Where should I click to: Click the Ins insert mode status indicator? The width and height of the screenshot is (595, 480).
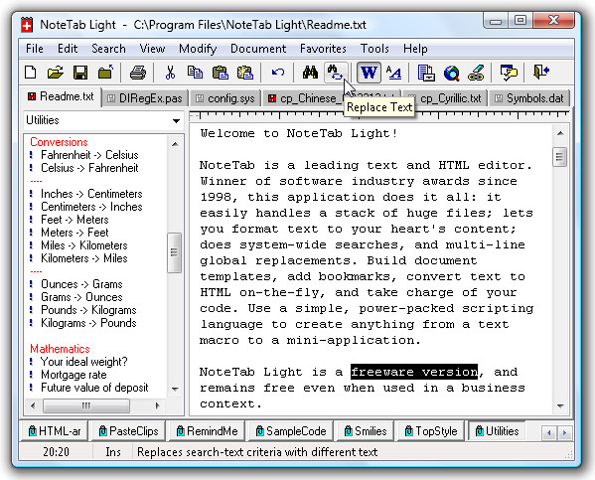pyautogui.click(x=113, y=452)
